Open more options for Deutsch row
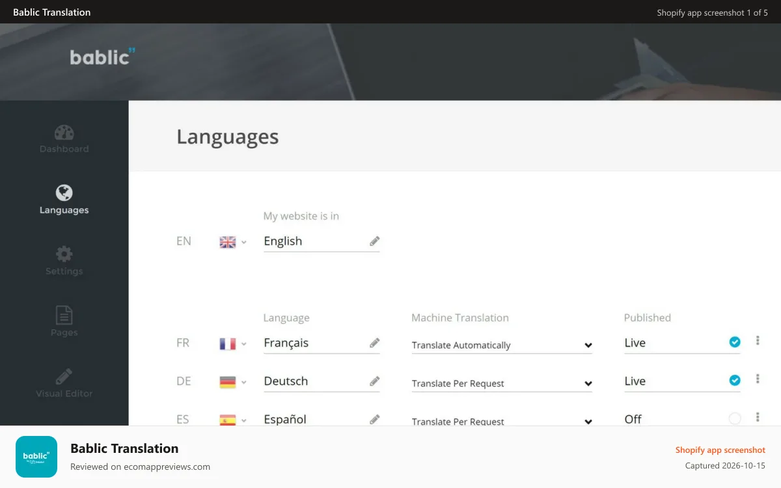 tap(758, 379)
